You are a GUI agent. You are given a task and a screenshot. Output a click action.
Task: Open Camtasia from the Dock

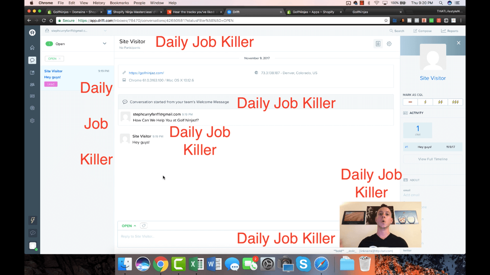pyautogui.click(x=179, y=265)
